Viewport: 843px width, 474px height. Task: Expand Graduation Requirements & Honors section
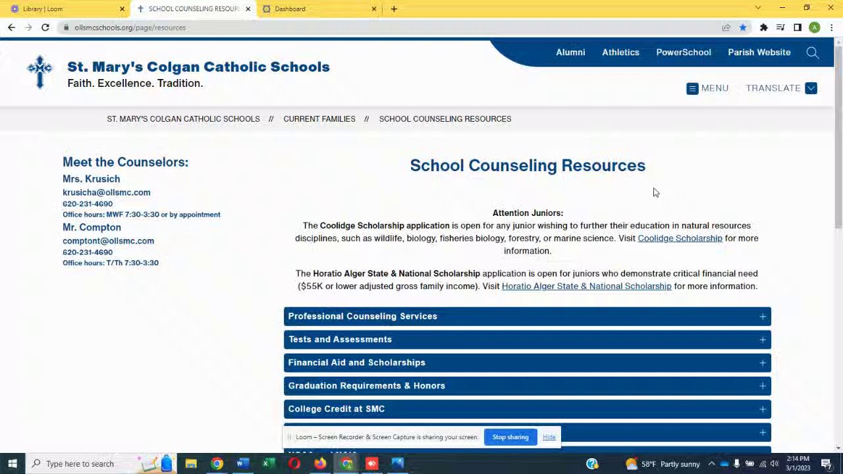(527, 386)
